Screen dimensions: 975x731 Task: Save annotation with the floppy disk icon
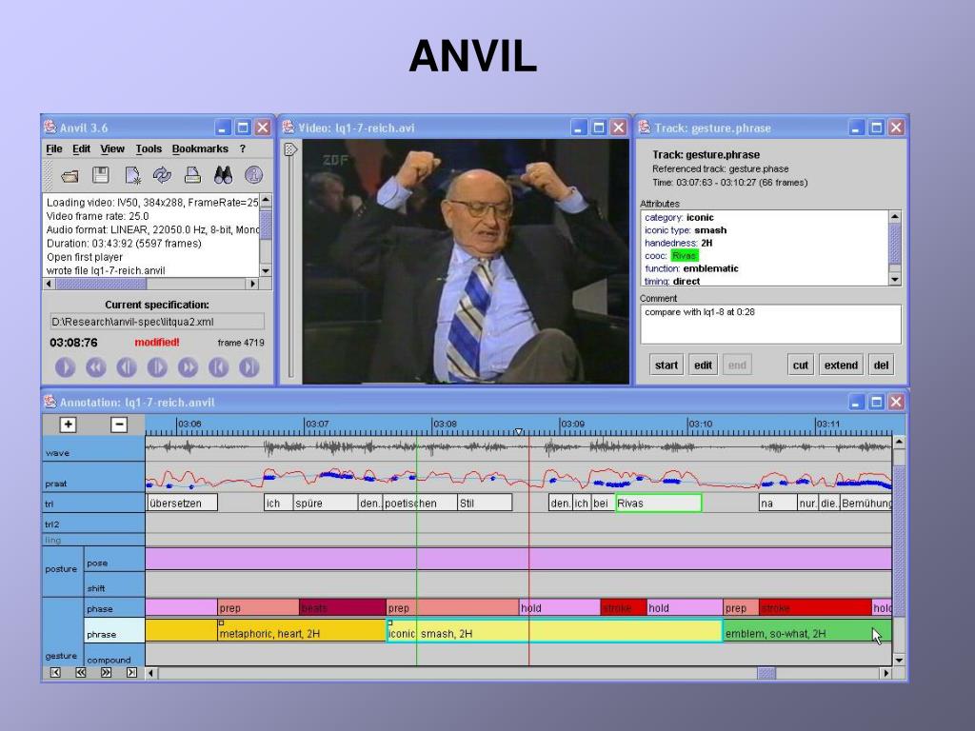(100, 175)
